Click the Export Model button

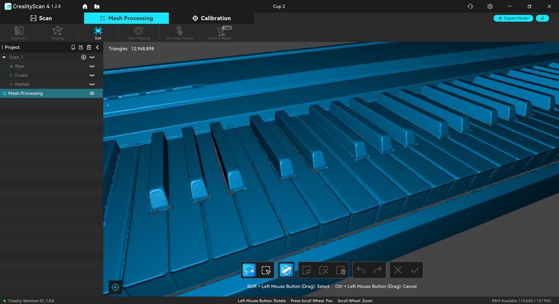pyautogui.click(x=513, y=18)
